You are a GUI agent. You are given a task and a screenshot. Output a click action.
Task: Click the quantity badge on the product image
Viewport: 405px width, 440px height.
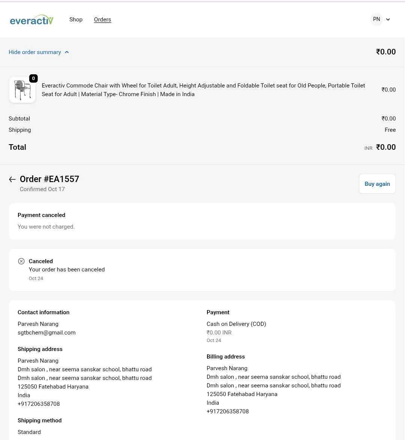click(33, 78)
